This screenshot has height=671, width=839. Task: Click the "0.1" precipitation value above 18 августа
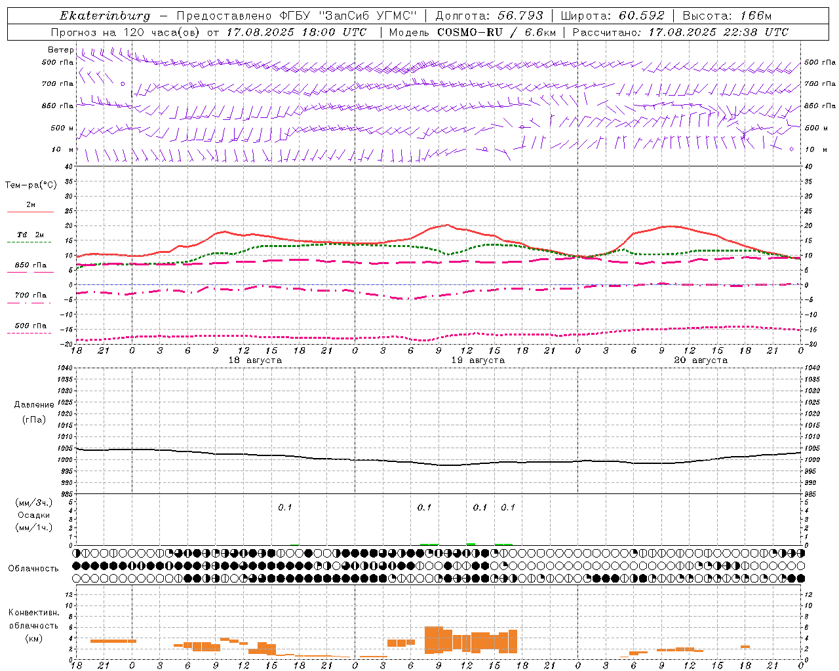[285, 508]
